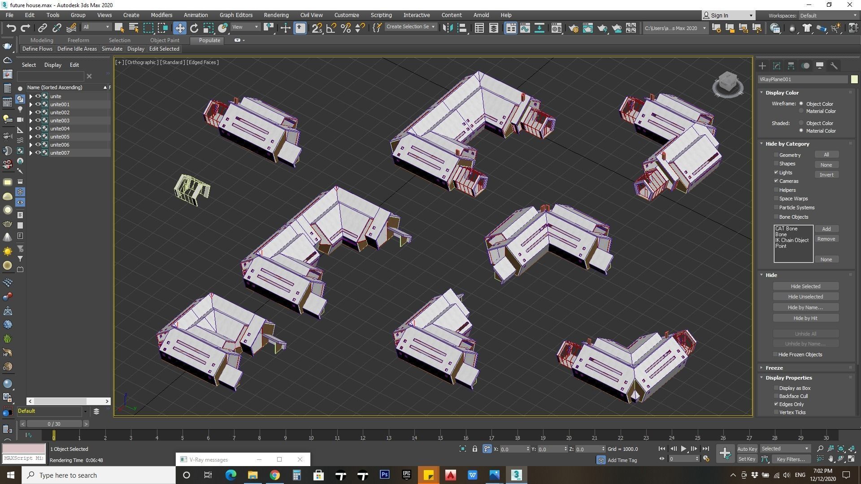Switch to the Object Paint ribbon tab
Viewport: 861px width, 484px height.
pos(165,40)
